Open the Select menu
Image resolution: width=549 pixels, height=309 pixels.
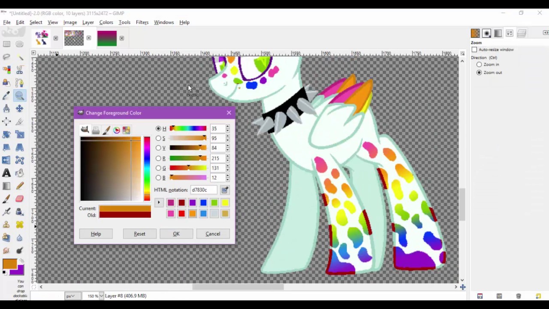click(x=36, y=22)
